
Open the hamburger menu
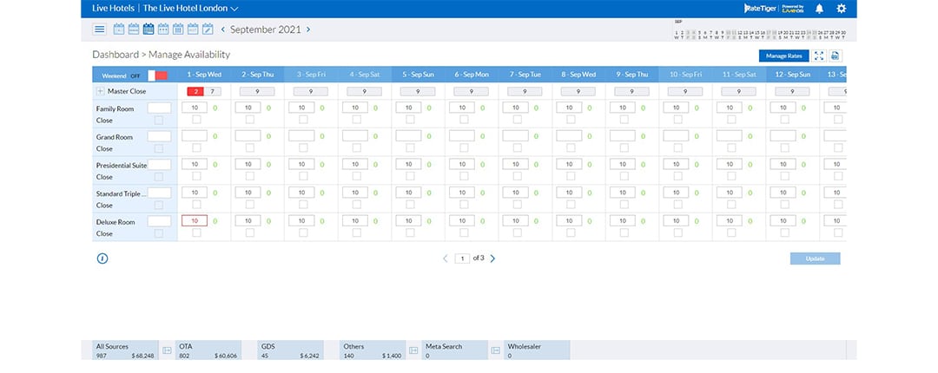point(100,29)
